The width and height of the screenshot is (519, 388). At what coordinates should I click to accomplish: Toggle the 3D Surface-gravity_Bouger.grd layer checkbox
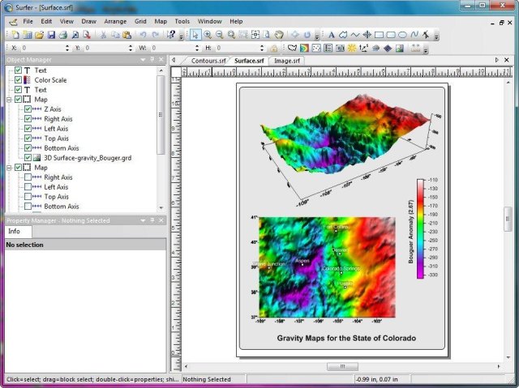pyautogui.click(x=28, y=158)
